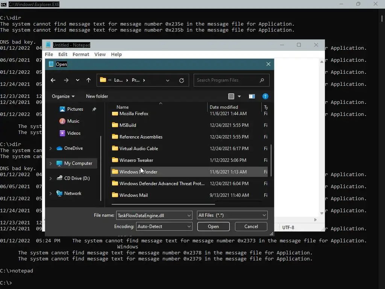Image resolution: width=385 pixels, height=289 pixels.
Task: Select CD Drive (D:) icon
Action: pyautogui.click(x=59, y=178)
